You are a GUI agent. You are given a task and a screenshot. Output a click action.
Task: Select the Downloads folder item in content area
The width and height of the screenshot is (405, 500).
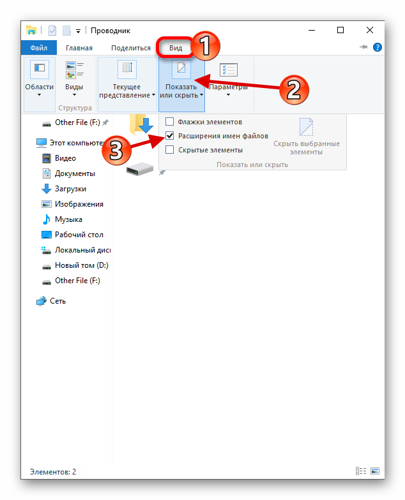pos(142,124)
